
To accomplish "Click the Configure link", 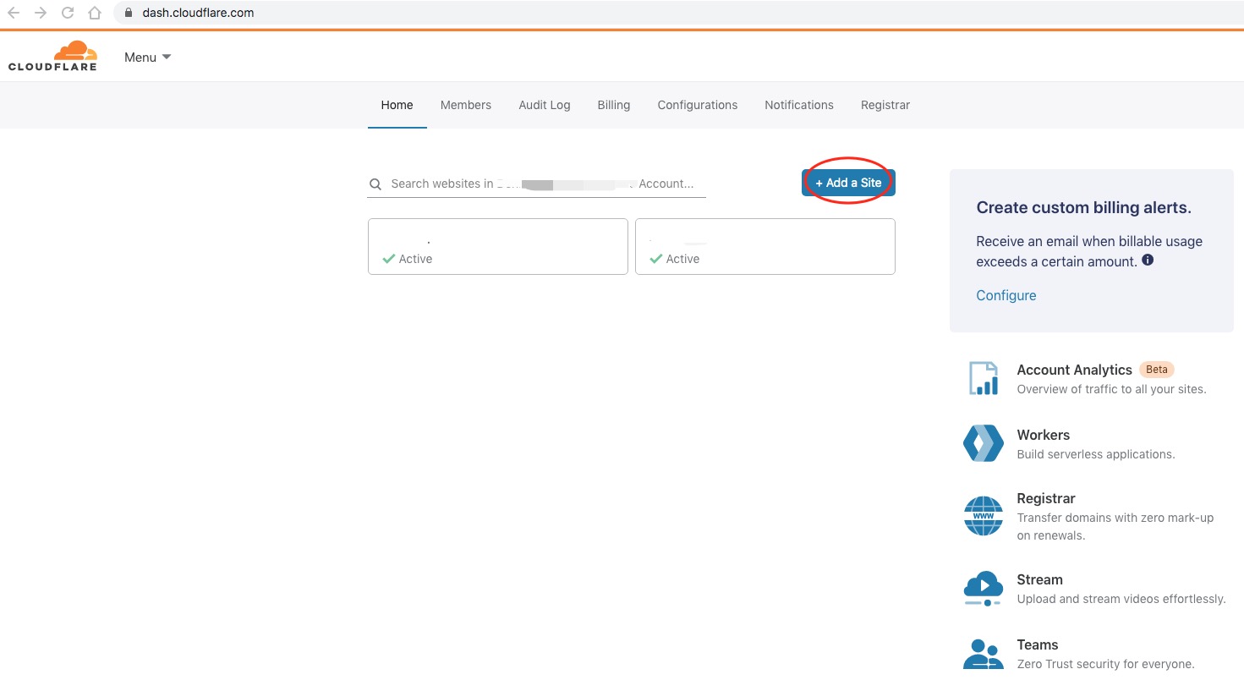I will click(x=1006, y=295).
